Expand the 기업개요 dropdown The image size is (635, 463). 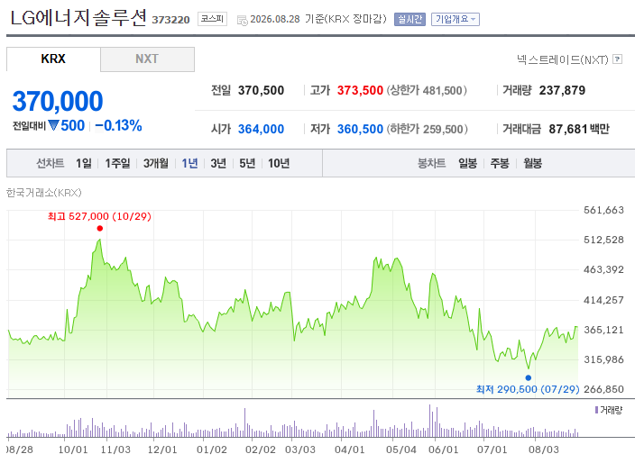456,19
